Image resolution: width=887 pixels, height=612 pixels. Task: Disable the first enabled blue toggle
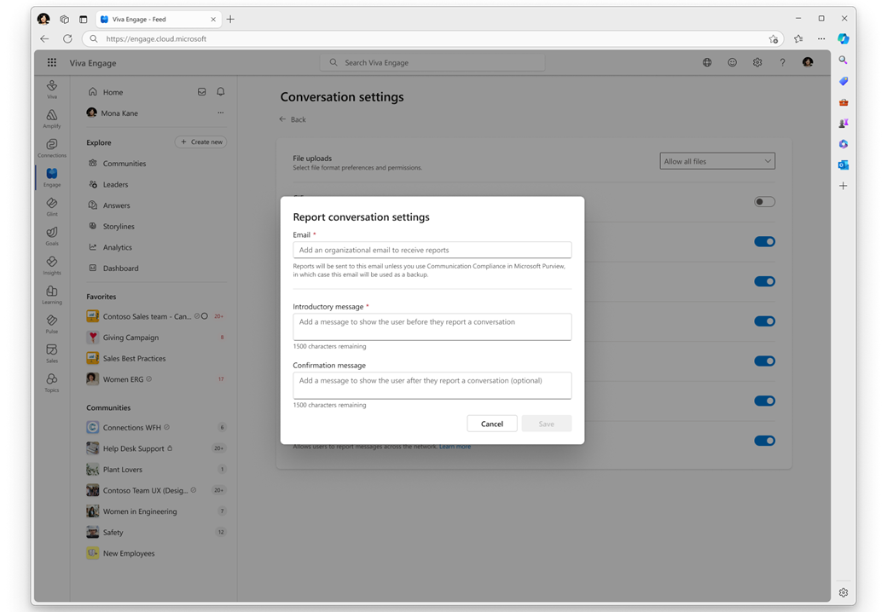pyautogui.click(x=764, y=241)
